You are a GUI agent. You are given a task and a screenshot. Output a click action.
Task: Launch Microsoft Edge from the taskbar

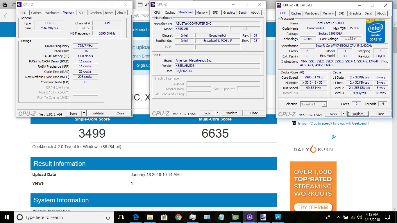pyautogui.click(x=135, y=217)
